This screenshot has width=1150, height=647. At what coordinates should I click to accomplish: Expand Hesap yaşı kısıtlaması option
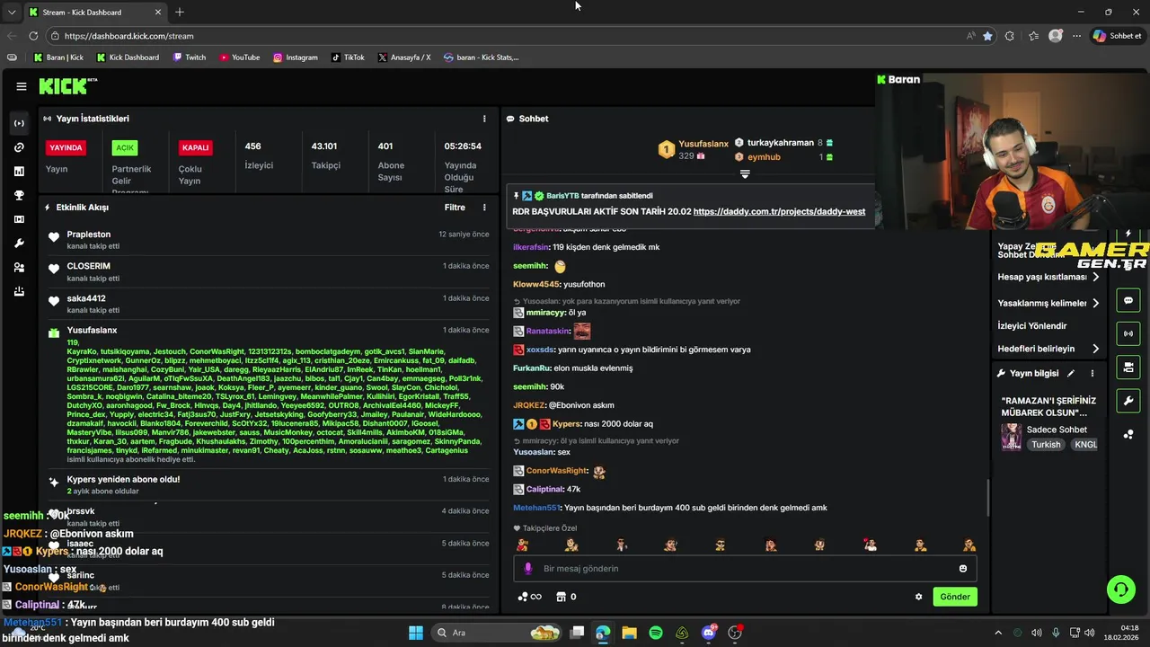coord(1049,277)
